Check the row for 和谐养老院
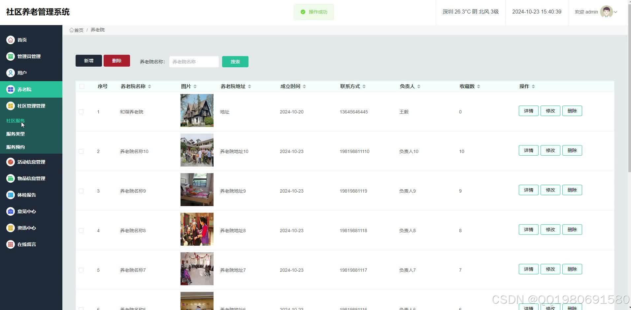Viewport: 631px width, 310px height. coord(81,112)
